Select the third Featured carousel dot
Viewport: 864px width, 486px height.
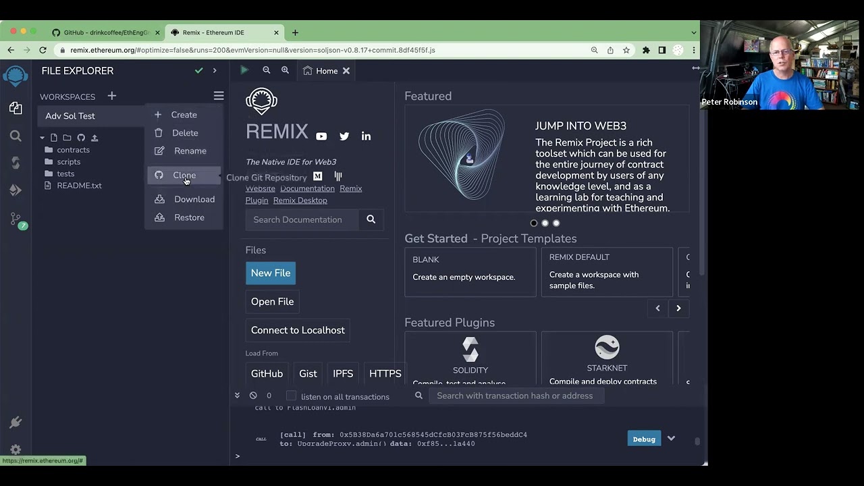[556, 223]
